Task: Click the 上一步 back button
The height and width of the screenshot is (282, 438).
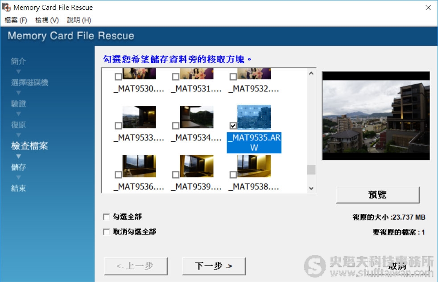Action: click(x=136, y=266)
